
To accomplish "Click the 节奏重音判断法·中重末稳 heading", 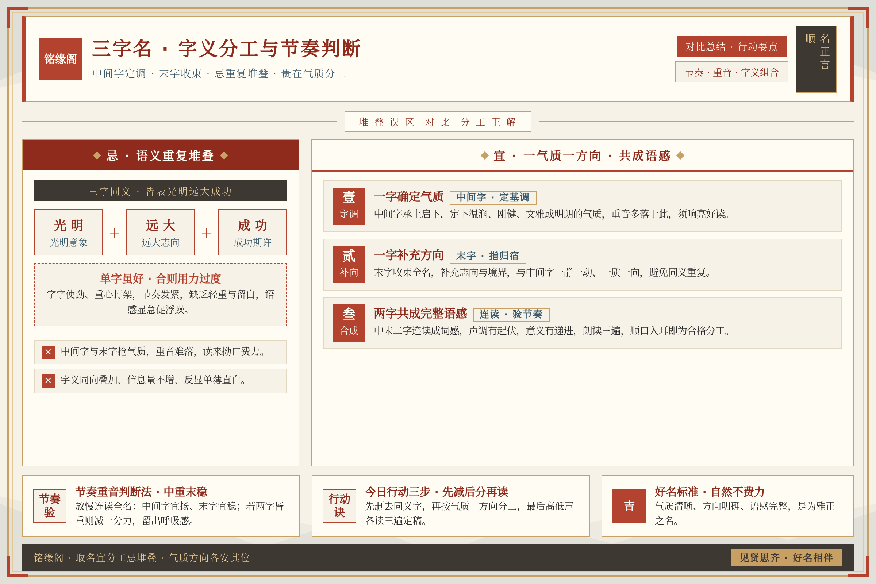I will pos(141,492).
